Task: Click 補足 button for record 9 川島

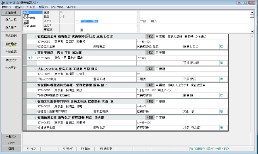Action: point(150,117)
